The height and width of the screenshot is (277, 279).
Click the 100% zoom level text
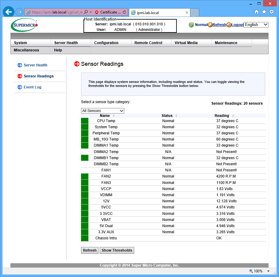coord(258,271)
